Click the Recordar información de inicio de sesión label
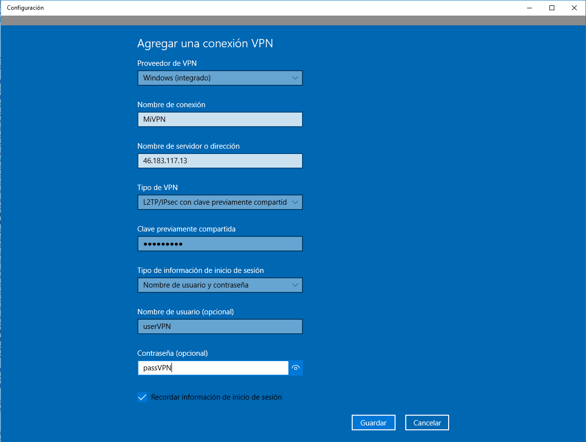 coord(216,397)
